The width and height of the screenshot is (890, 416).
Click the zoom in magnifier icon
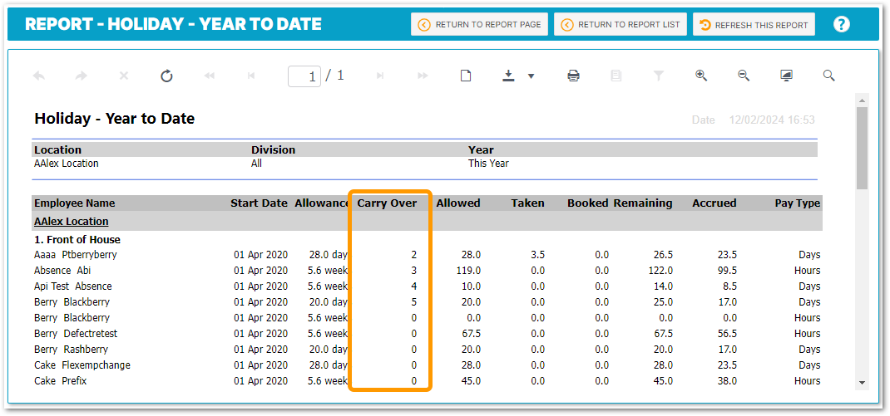pyautogui.click(x=701, y=76)
